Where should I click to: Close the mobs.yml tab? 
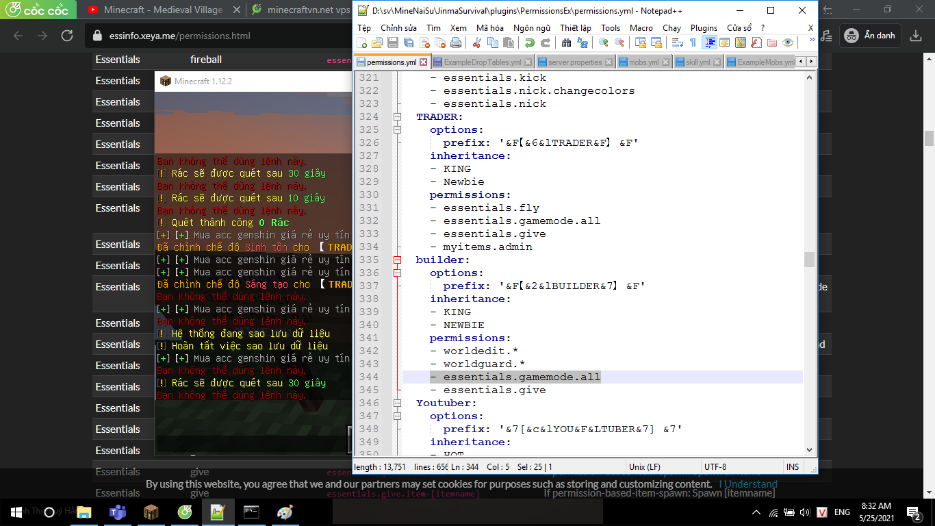click(665, 62)
